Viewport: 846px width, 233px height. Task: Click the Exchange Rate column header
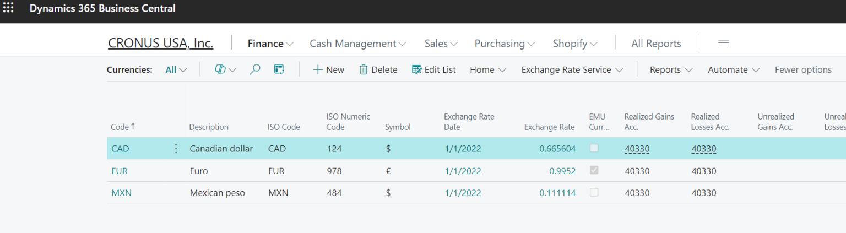pyautogui.click(x=549, y=127)
